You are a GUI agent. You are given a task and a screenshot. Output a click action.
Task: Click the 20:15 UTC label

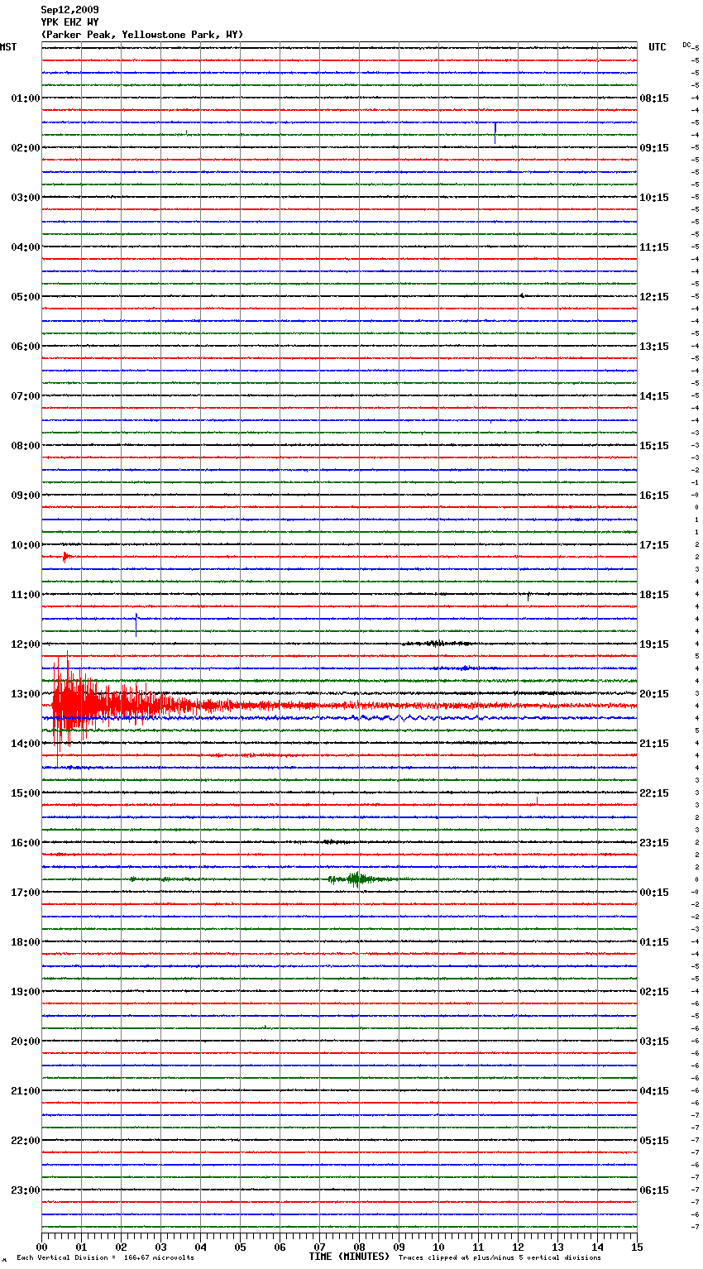pos(654,694)
